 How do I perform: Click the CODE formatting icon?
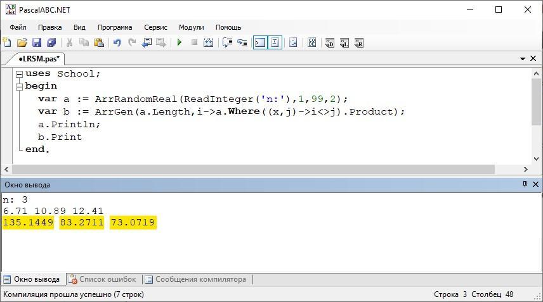tap(311, 42)
